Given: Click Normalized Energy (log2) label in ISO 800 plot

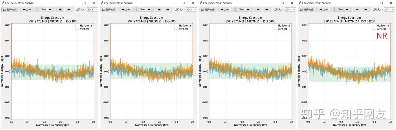Looking at the screenshot, I should coord(101,71).
